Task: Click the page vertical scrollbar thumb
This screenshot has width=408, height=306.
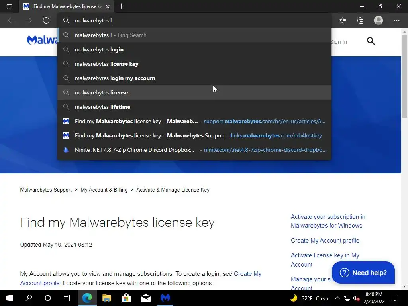Action: [x=405, y=75]
